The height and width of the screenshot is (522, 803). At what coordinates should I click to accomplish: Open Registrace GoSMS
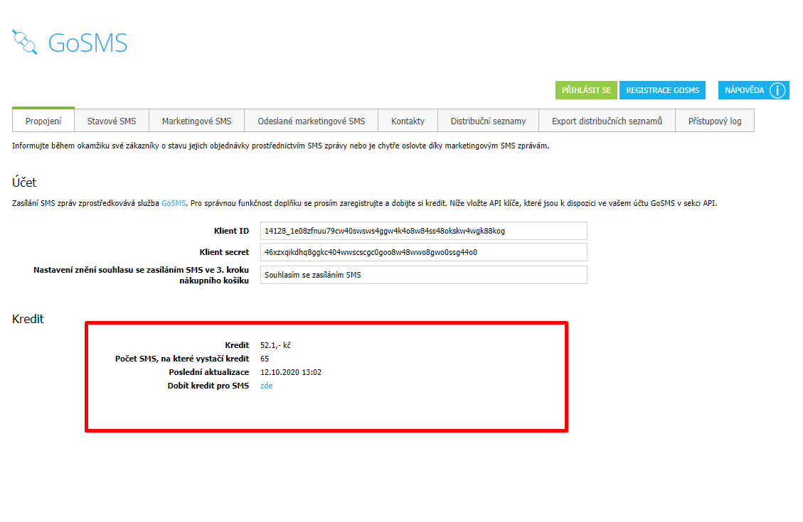point(662,90)
